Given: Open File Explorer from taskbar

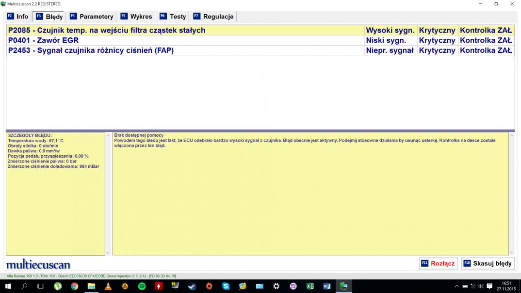Looking at the screenshot, I should click(x=91, y=286).
